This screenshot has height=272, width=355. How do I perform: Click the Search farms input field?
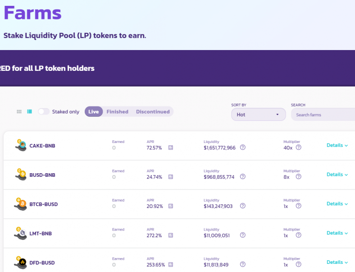(x=323, y=115)
